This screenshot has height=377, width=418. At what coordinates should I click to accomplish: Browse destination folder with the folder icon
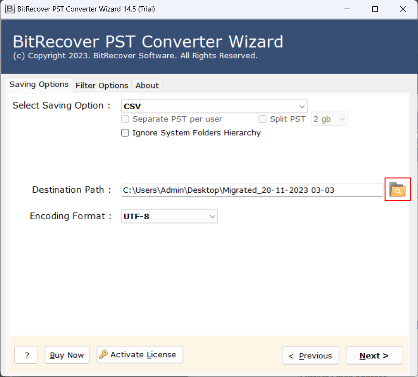[397, 189]
